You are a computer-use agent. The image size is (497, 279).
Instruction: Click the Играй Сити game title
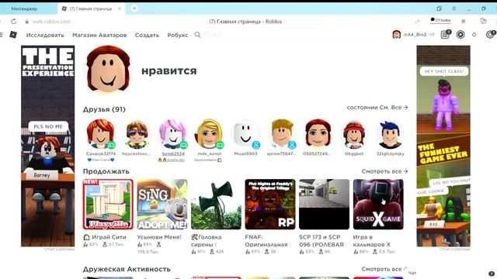(x=105, y=237)
